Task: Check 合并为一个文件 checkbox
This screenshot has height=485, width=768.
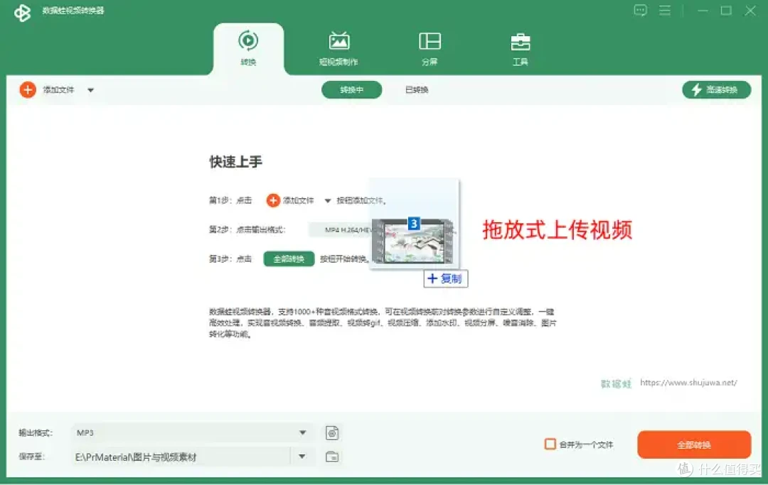Action: [x=550, y=444]
